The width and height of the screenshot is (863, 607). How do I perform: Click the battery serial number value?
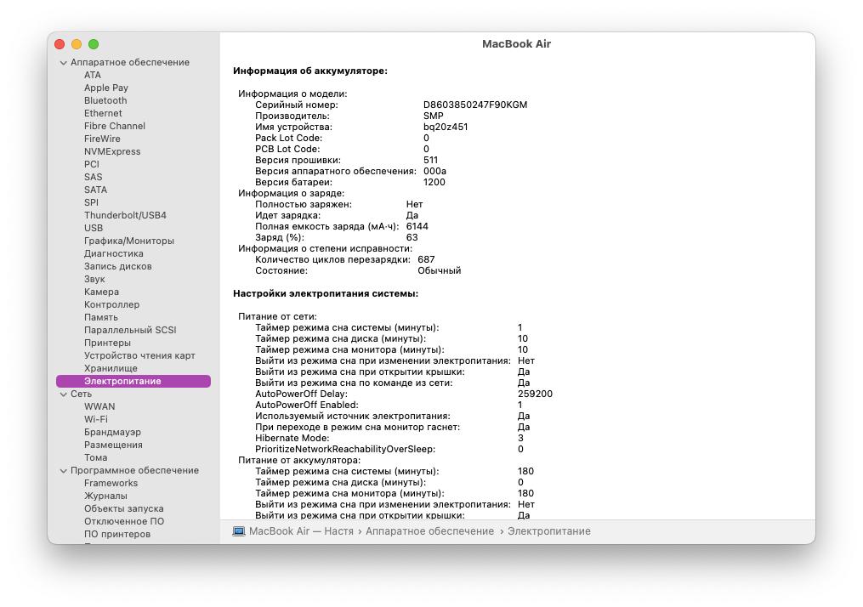coord(474,105)
